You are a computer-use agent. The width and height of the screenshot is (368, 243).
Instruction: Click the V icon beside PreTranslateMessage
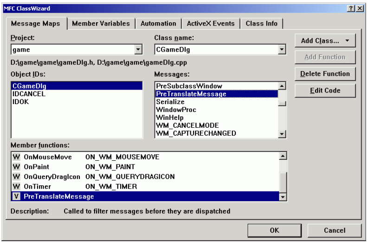tap(16, 196)
